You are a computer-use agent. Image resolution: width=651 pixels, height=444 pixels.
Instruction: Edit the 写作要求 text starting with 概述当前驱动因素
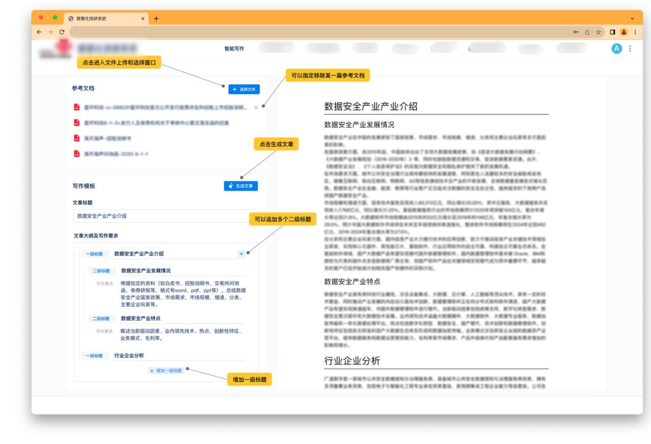point(181,334)
